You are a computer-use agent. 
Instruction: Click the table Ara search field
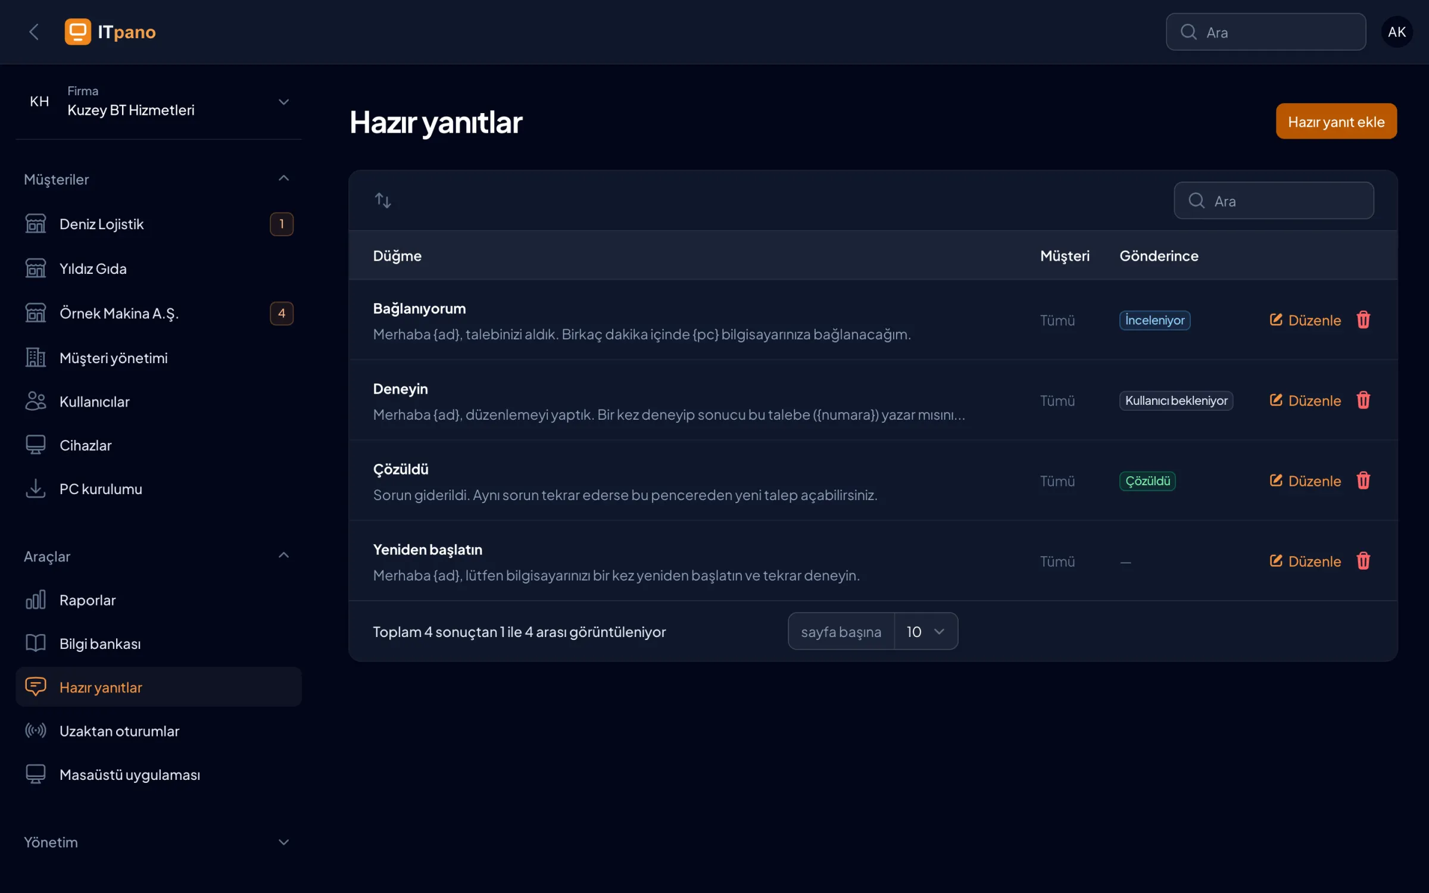click(x=1274, y=201)
